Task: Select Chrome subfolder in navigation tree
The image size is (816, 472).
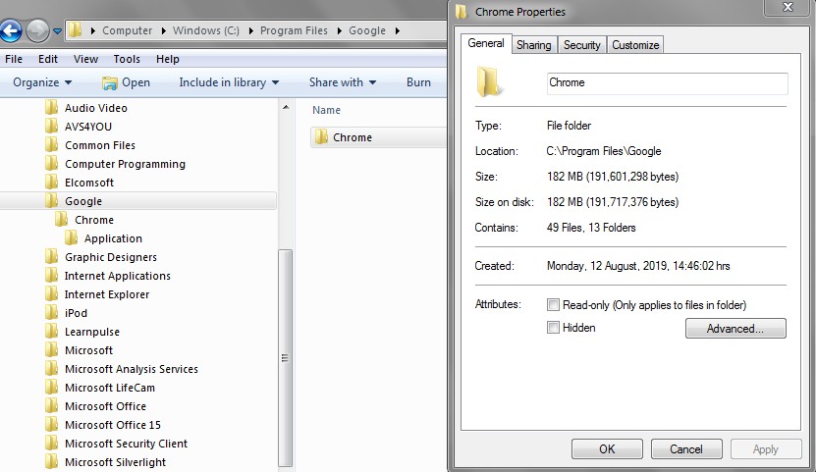Action: pyautogui.click(x=93, y=220)
